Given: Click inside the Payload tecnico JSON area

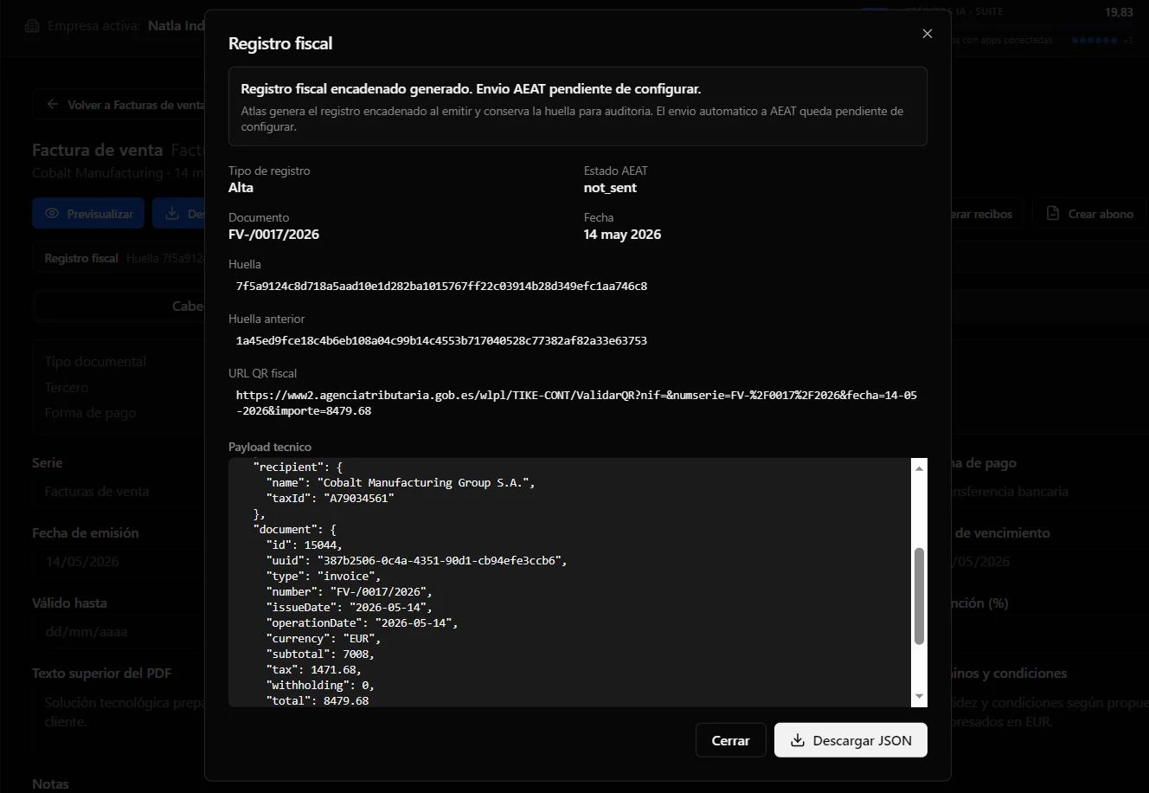Looking at the screenshot, I should click(570, 583).
